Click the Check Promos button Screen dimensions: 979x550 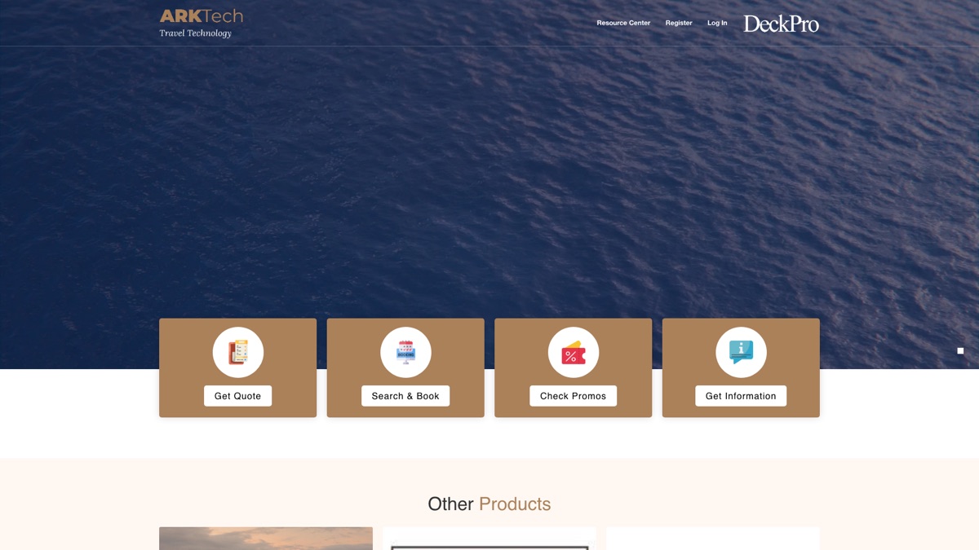pyautogui.click(x=573, y=396)
